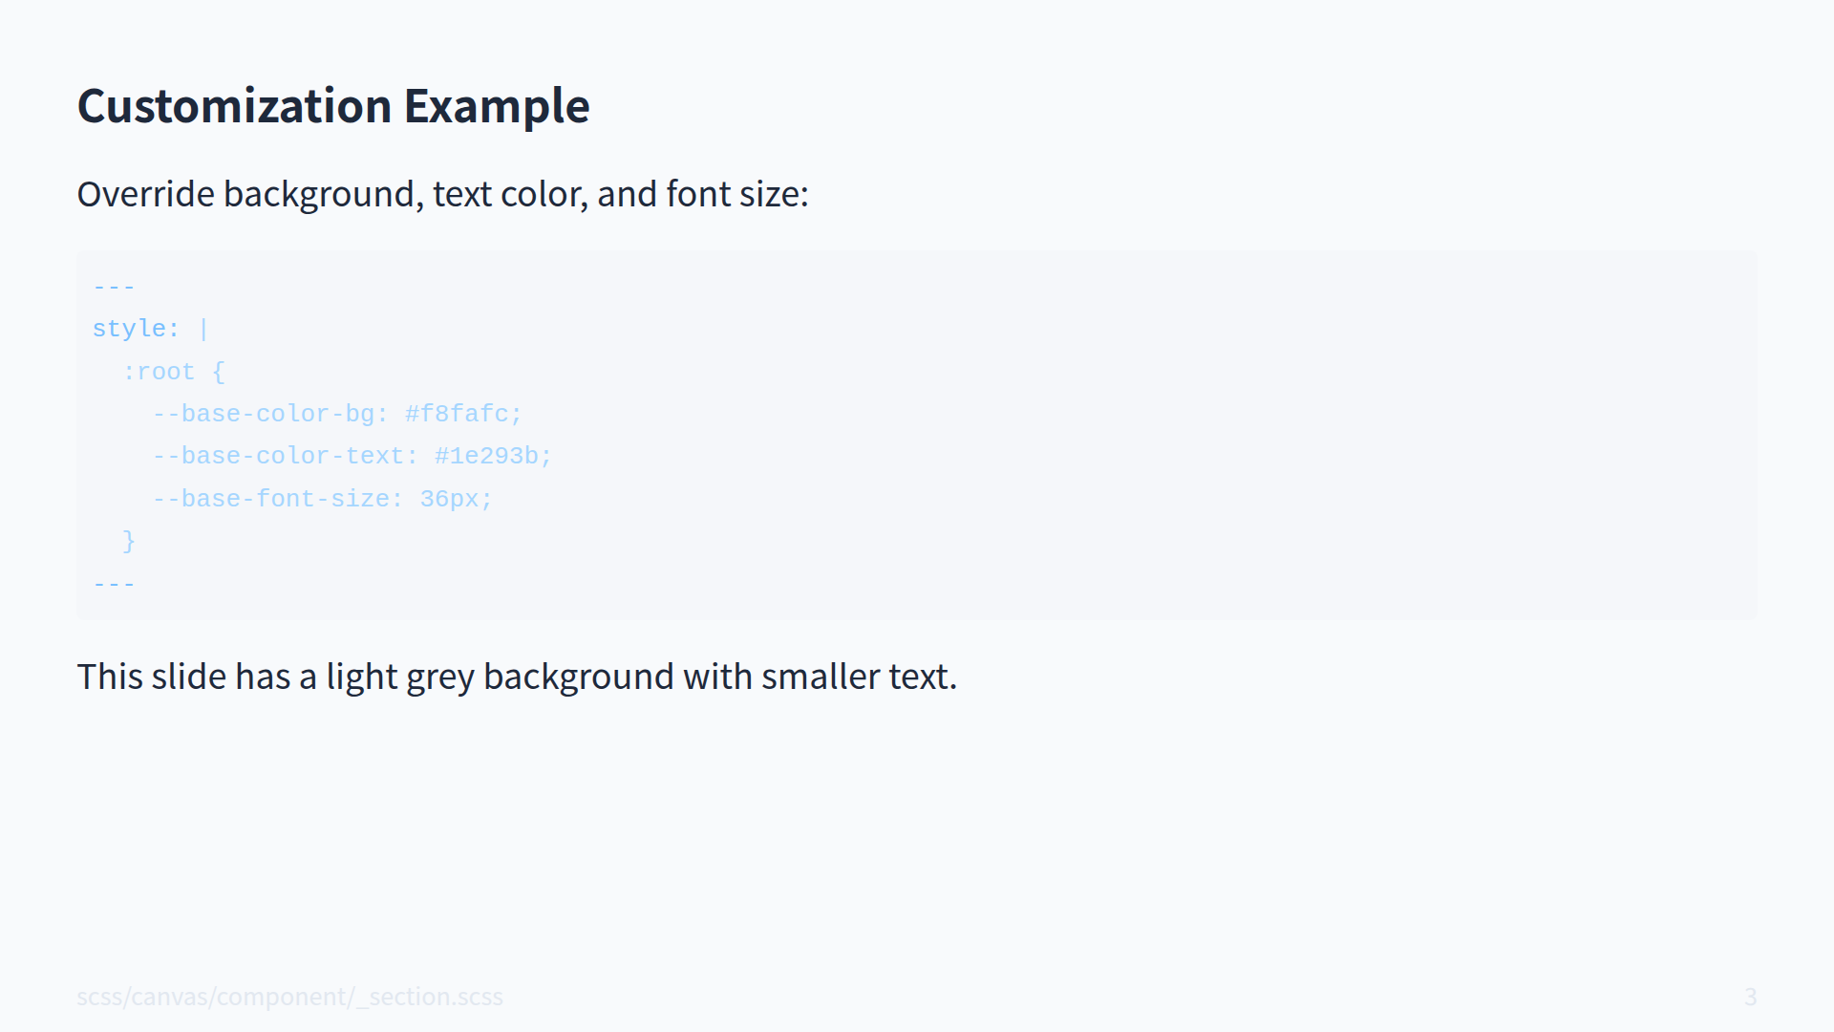
Task: Click the "scss/canvas/component/_section.scss" footer text
Action: [289, 997]
